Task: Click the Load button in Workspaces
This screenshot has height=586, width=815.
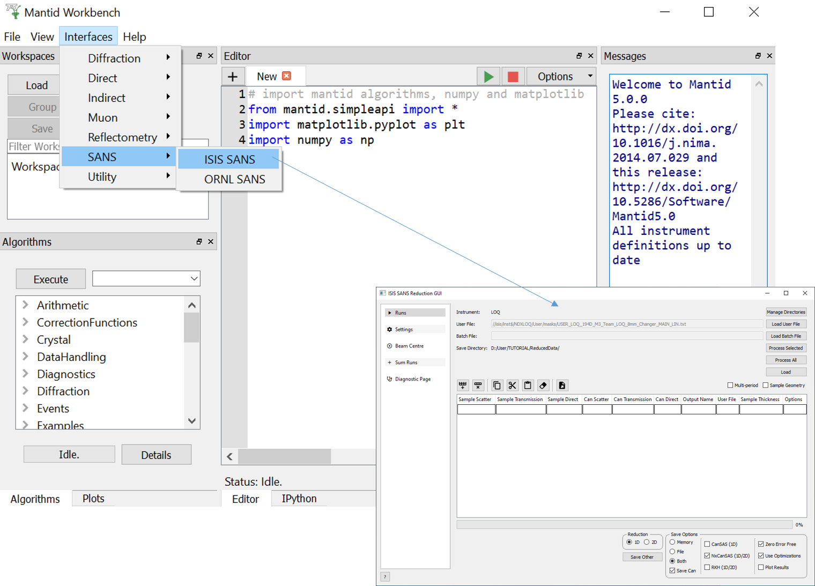Action: tap(37, 85)
